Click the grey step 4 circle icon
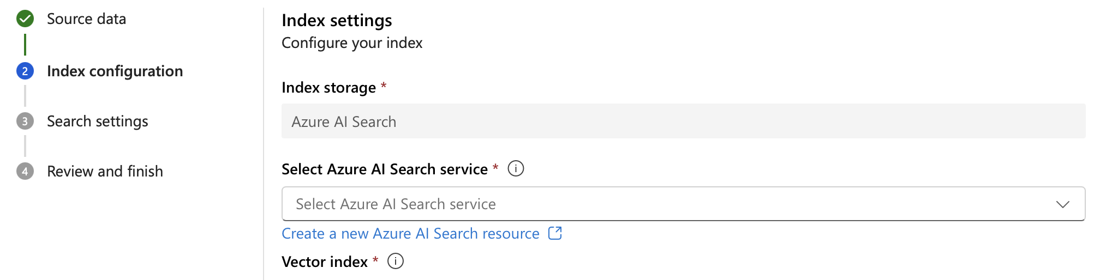Screen dimensions: 1100x280 pos(25,172)
